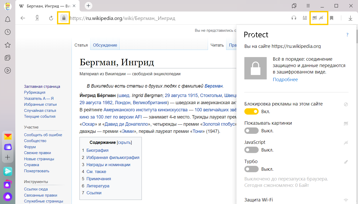Click picture icon beside 'Показывать картинки'
Screen dimensions: 358x204
click(x=346, y=124)
